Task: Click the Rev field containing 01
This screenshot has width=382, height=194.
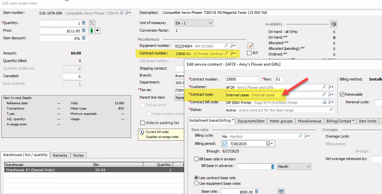Action: [279, 79]
